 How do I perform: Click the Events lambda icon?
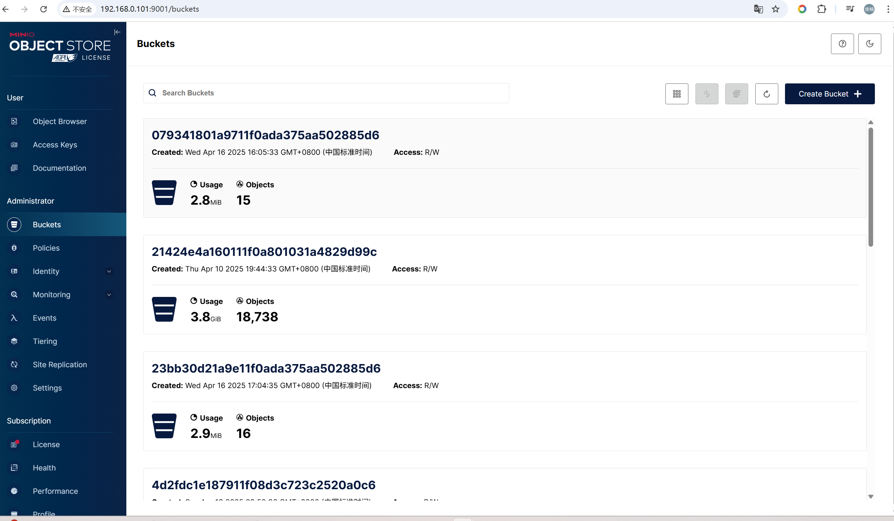tap(14, 318)
